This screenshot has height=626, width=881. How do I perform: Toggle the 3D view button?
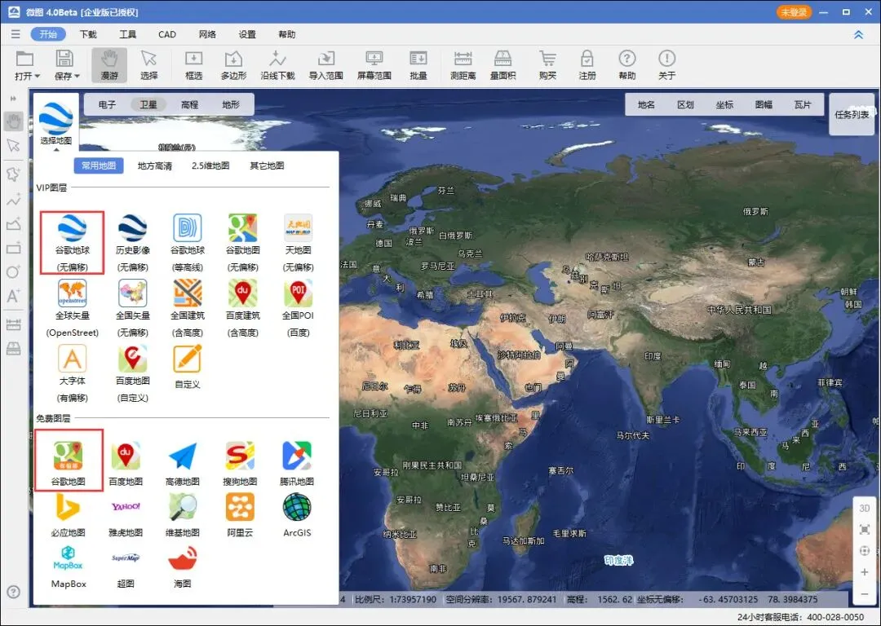[865, 508]
